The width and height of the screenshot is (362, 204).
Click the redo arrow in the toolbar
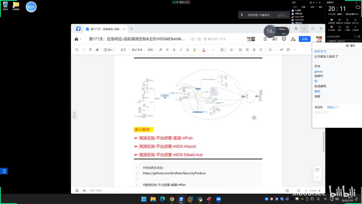[x=83, y=50]
